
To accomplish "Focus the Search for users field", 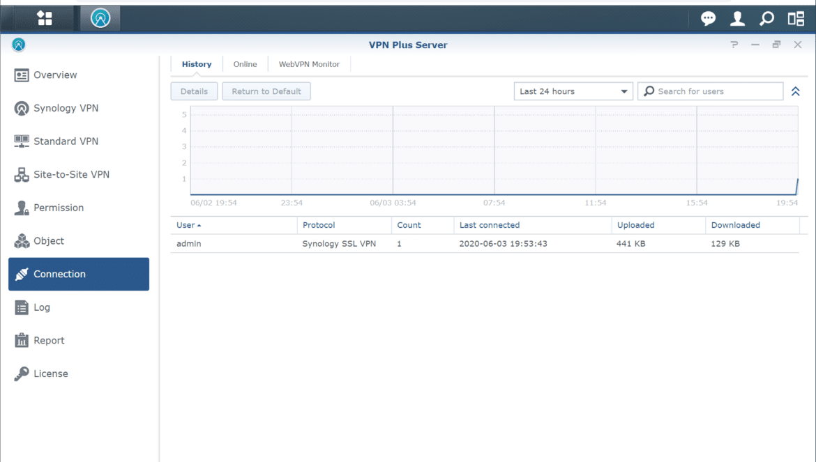I will point(711,91).
